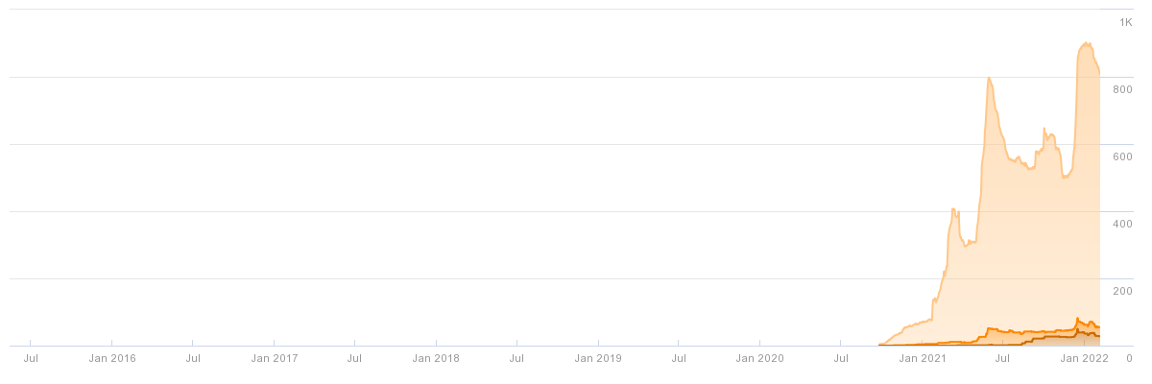The width and height of the screenshot is (1152, 384).
Task: Select the Jan 2017 axis label
Action: point(274,358)
